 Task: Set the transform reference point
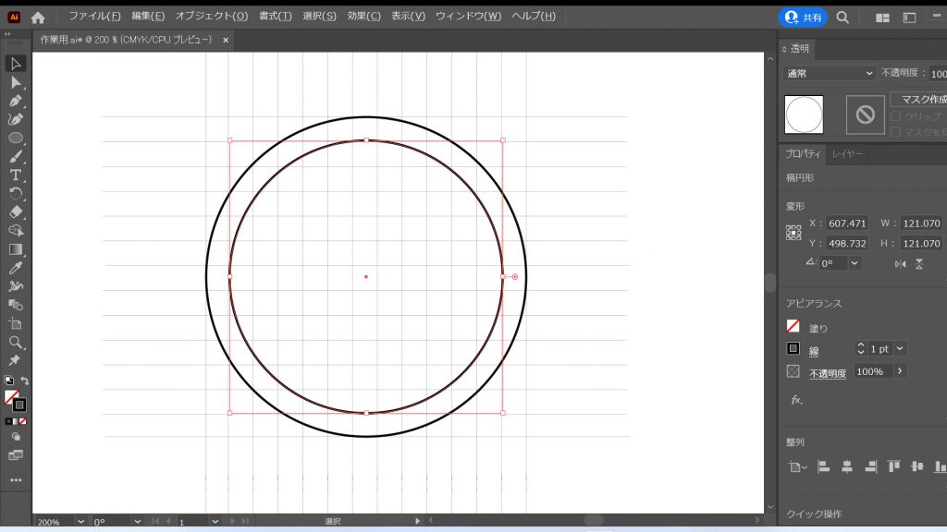(x=793, y=233)
